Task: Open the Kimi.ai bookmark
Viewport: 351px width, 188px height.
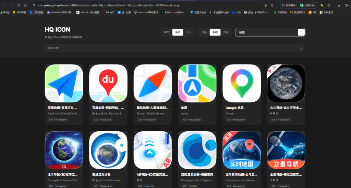Action: tap(89, 13)
